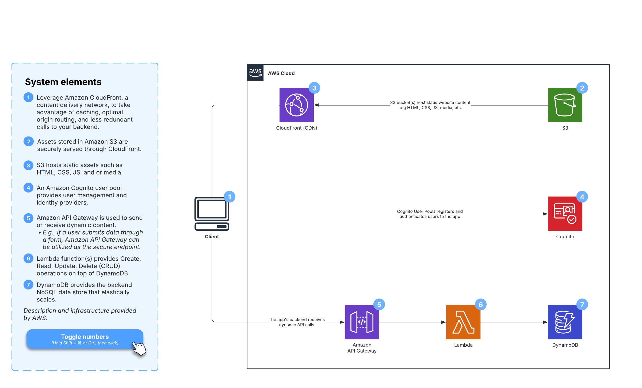Select the System elements heading

pyautogui.click(x=63, y=82)
